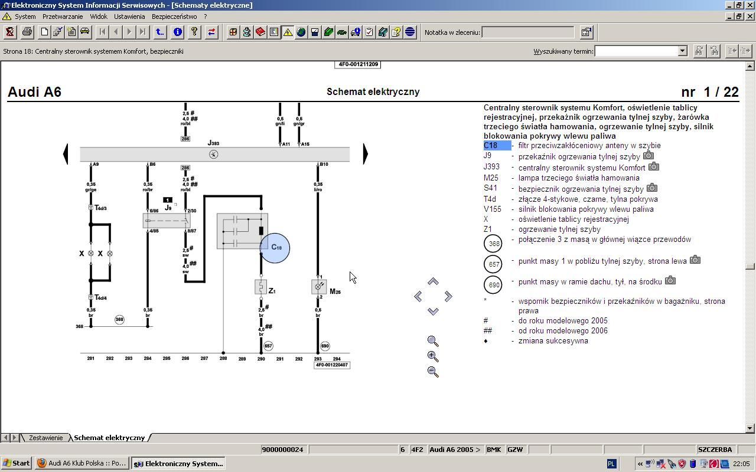
Task: Select the Schemat elektryczny tab
Action: coord(109,438)
